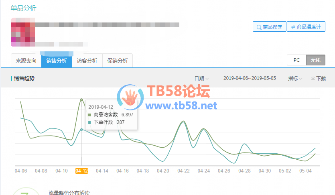The height and width of the screenshot is (195, 335).
Task: Click the download arrow icon beside 下载
Action: pos(313,78)
